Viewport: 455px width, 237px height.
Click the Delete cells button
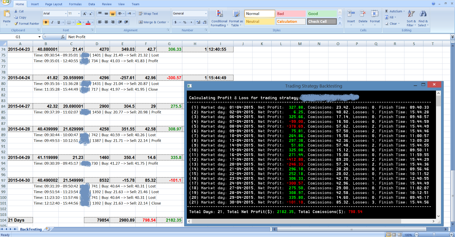point(363,18)
